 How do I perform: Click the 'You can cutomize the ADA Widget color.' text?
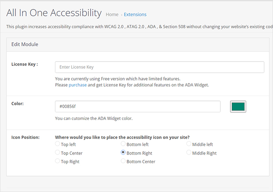click(x=94, y=118)
